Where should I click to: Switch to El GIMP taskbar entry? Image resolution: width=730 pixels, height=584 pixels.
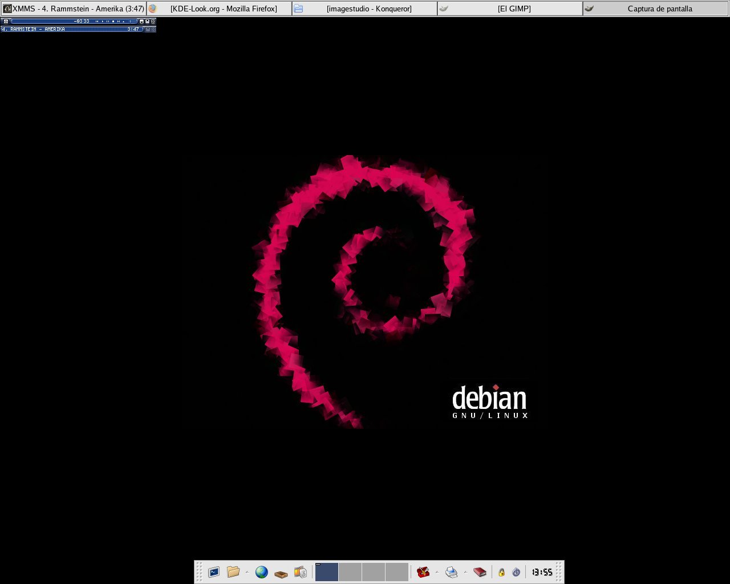[x=510, y=9]
